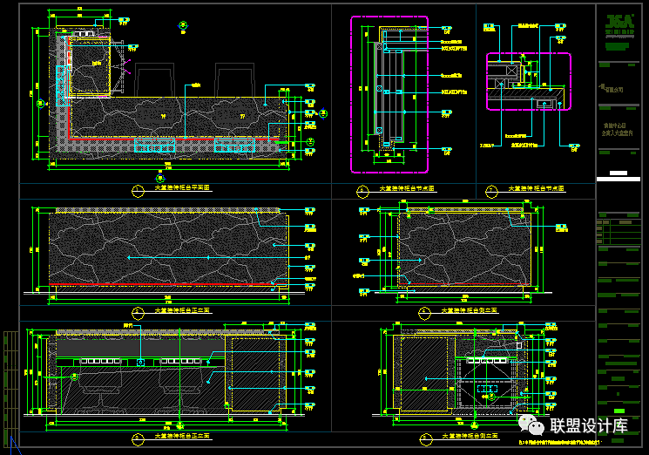Viewport: 649px width, 455px height.
Task: Click the 大堂接待柜台平面图 drawing title
Action: 182,187
